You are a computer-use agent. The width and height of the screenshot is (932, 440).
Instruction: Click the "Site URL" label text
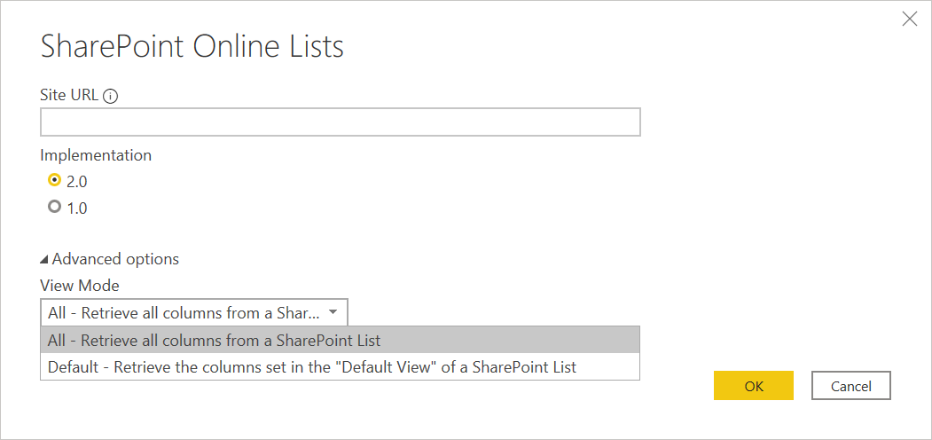pos(69,95)
